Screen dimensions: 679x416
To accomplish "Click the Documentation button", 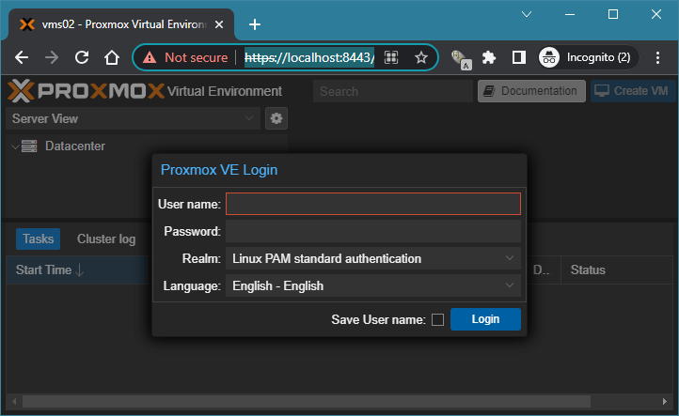I will point(530,91).
